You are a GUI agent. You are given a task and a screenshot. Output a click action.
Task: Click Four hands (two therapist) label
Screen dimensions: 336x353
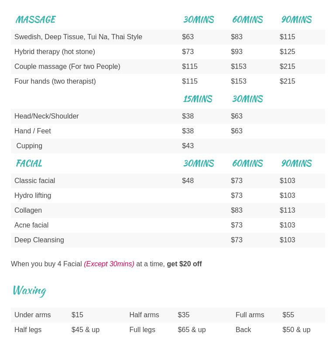tap(55, 81)
